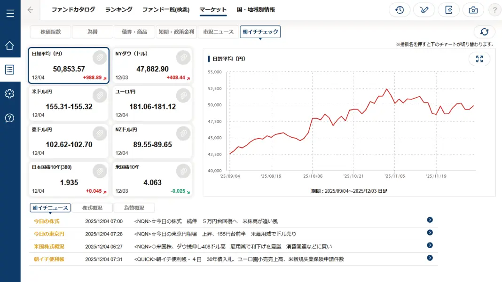502x282 pixels.
Task: Open the list icon in sidebar
Action: click(x=9, y=70)
